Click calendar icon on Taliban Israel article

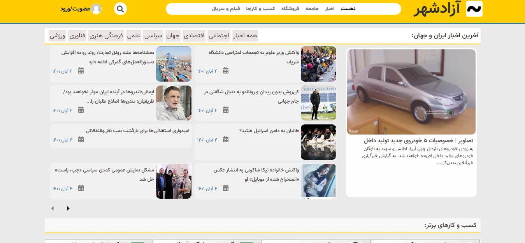pyautogui.click(x=226, y=140)
